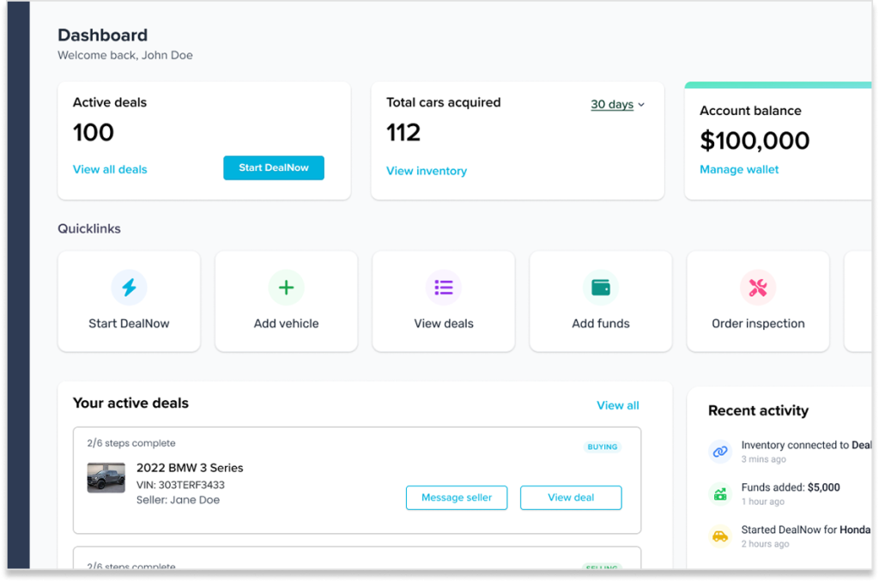Select the Start DealNow lightning icon
The width and height of the screenshot is (879, 582).
click(x=129, y=288)
